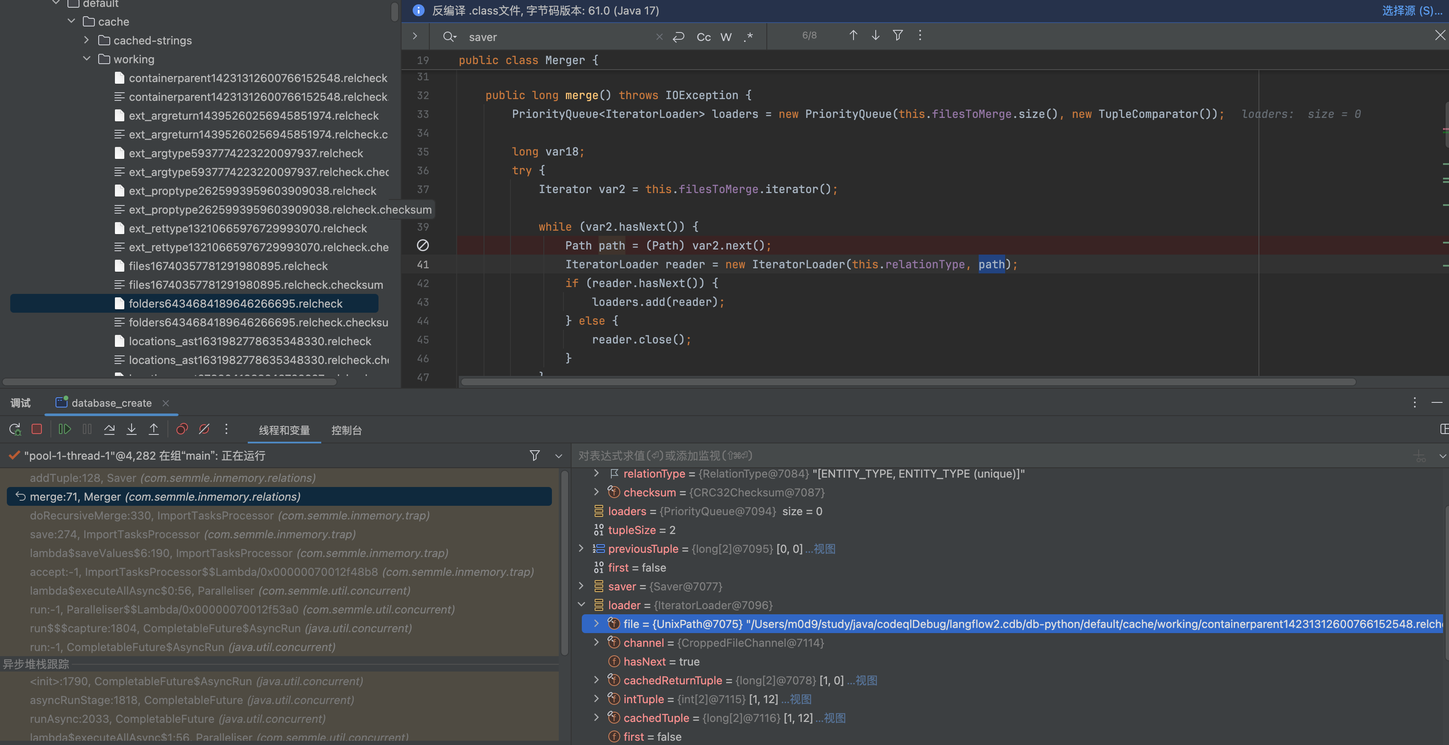
Task: Expand previousTuple variable
Action: click(x=581, y=548)
